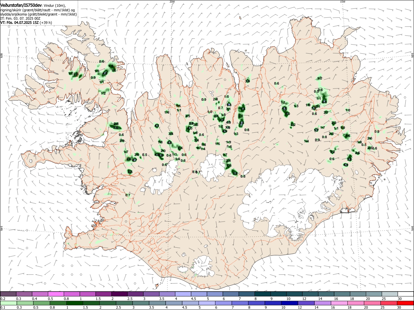414x310 pixels.
Task: Pick the dark purple top swatch between 2 and 2.5
Action: point(119,294)
